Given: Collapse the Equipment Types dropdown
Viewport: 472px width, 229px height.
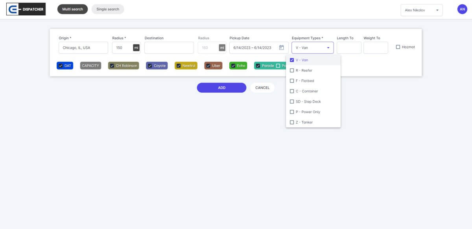Looking at the screenshot, I should click(x=328, y=48).
